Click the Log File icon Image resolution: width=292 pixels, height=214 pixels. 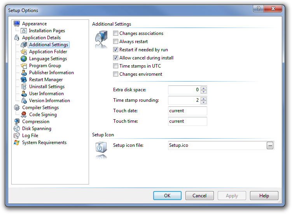click(x=17, y=136)
